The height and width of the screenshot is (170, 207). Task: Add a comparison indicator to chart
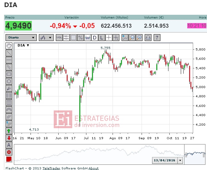coord(125,38)
